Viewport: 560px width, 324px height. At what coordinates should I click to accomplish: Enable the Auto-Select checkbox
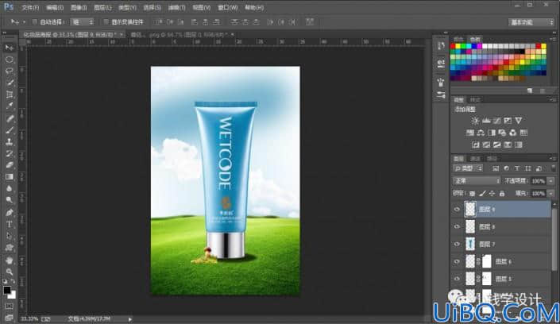[35, 21]
